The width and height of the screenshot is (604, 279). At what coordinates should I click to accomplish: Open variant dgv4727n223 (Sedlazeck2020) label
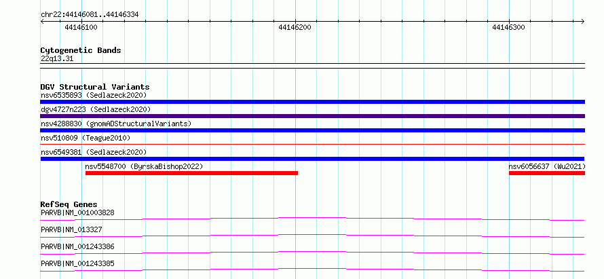coord(96,109)
